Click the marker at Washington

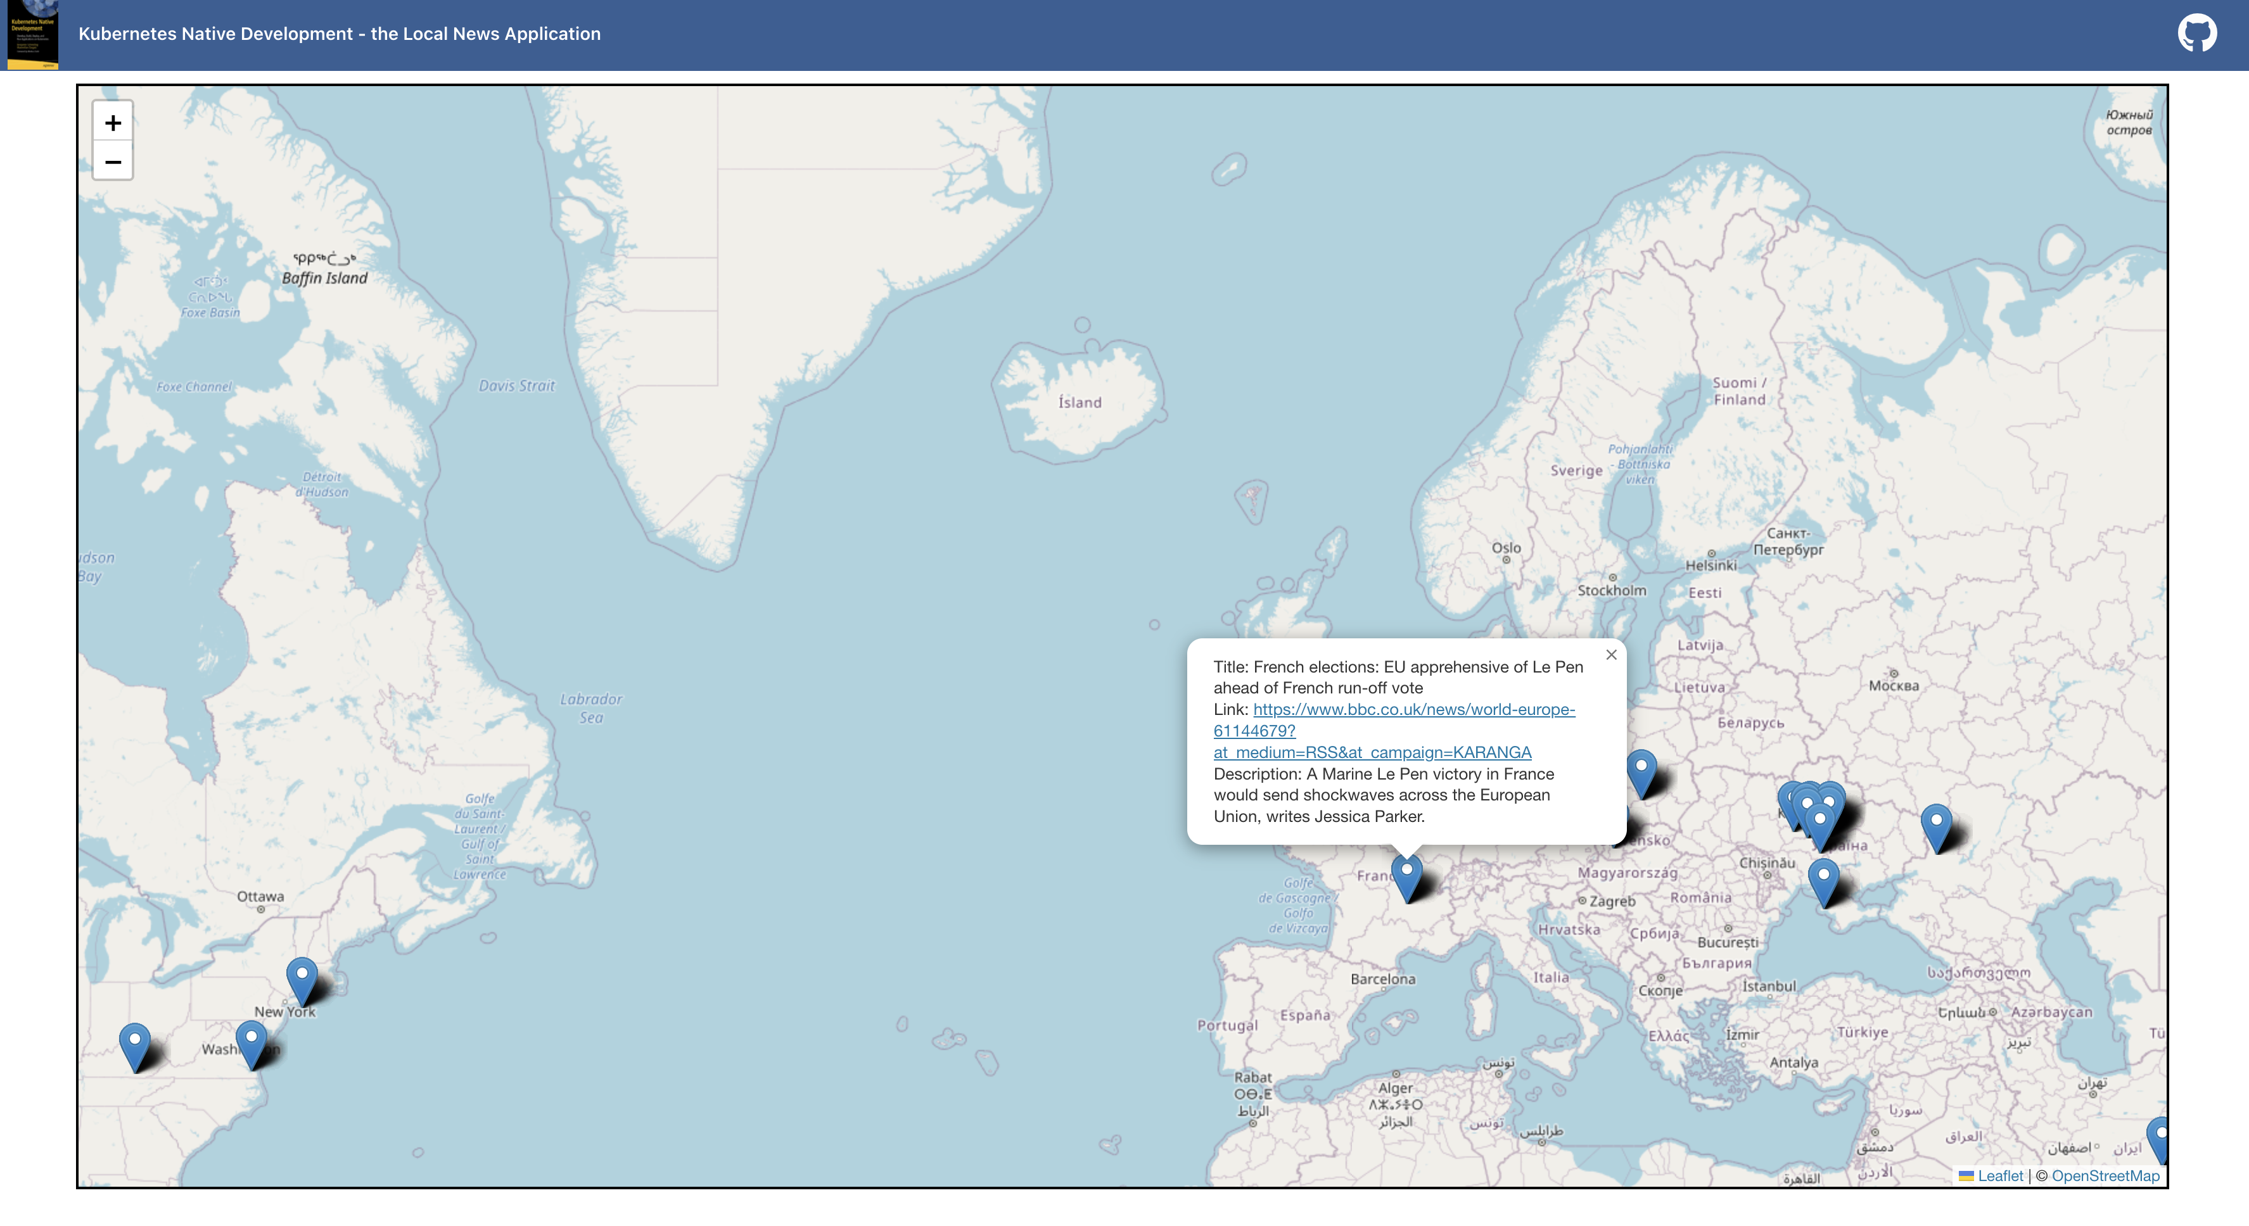click(x=252, y=1041)
